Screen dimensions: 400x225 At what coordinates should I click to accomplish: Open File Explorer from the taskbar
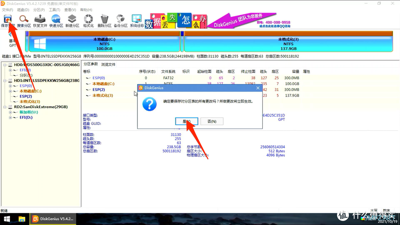point(22,219)
